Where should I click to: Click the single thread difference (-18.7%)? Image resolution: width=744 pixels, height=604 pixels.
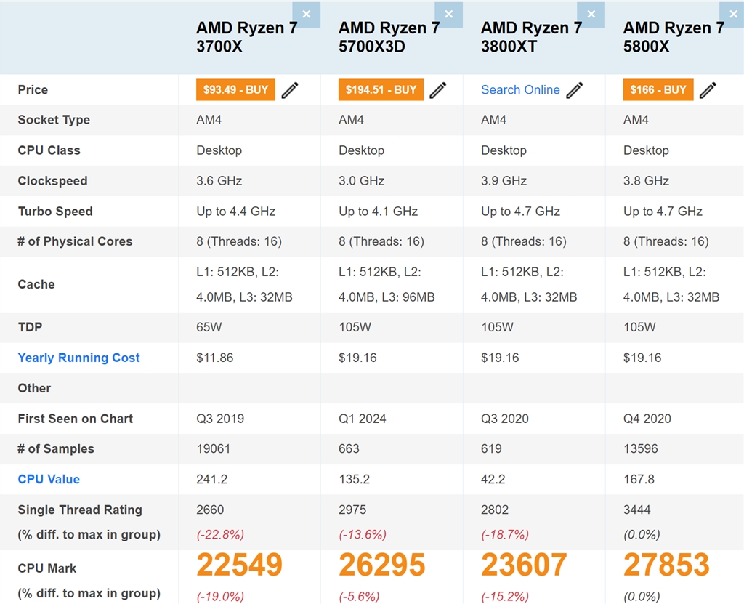505,535
